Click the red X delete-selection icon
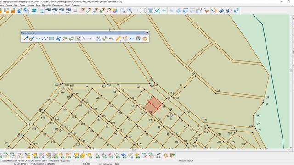Viewport: 294px width, 165px height. click(x=108, y=11)
